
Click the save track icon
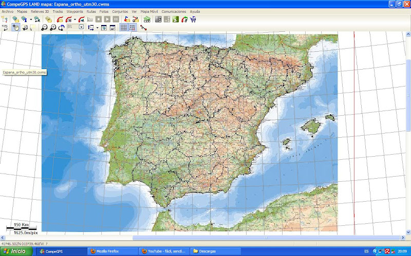point(69,19)
